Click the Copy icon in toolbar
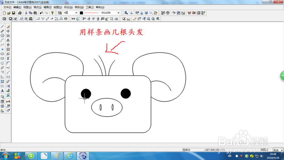The height and width of the screenshot is (160, 284). (x=31, y=13)
